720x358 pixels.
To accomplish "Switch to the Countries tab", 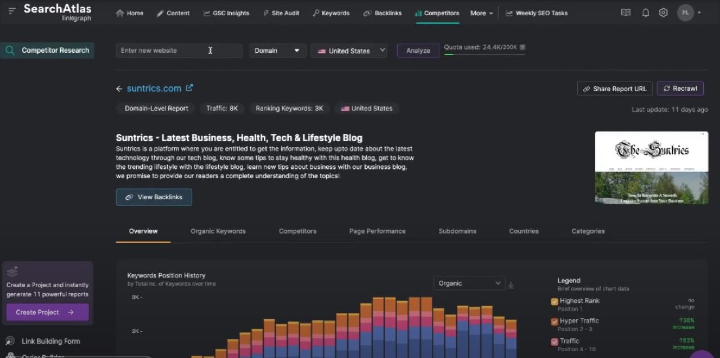I will tap(524, 231).
